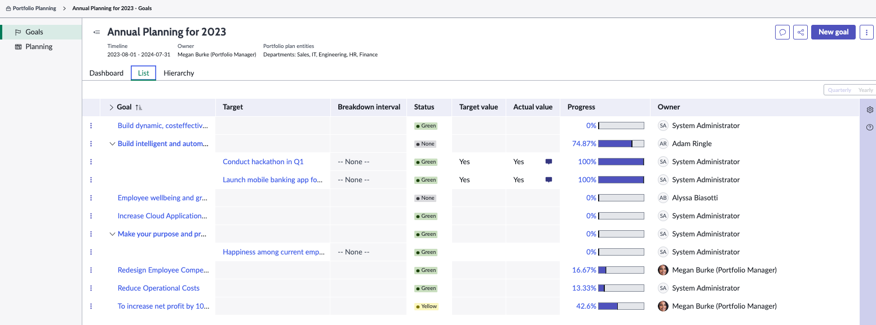876x325 pixels.
Task: Open the vertical ellipsis menu beside New goal
Action: 867,32
